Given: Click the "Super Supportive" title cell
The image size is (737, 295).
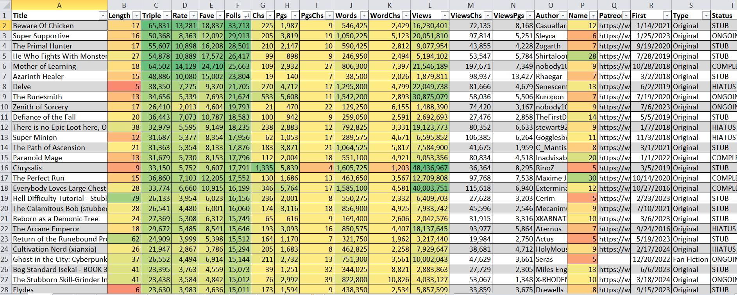Looking at the screenshot, I should (59, 36).
